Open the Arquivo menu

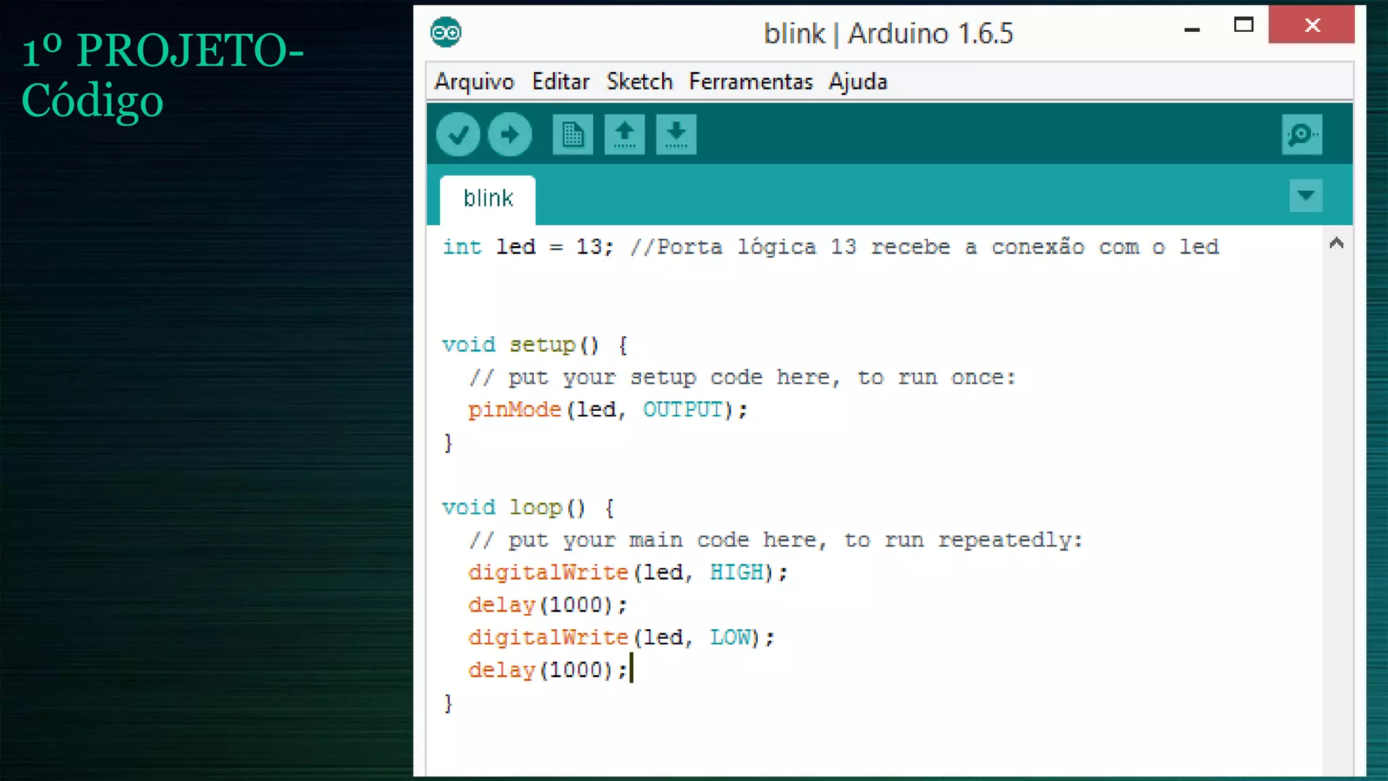tap(474, 82)
